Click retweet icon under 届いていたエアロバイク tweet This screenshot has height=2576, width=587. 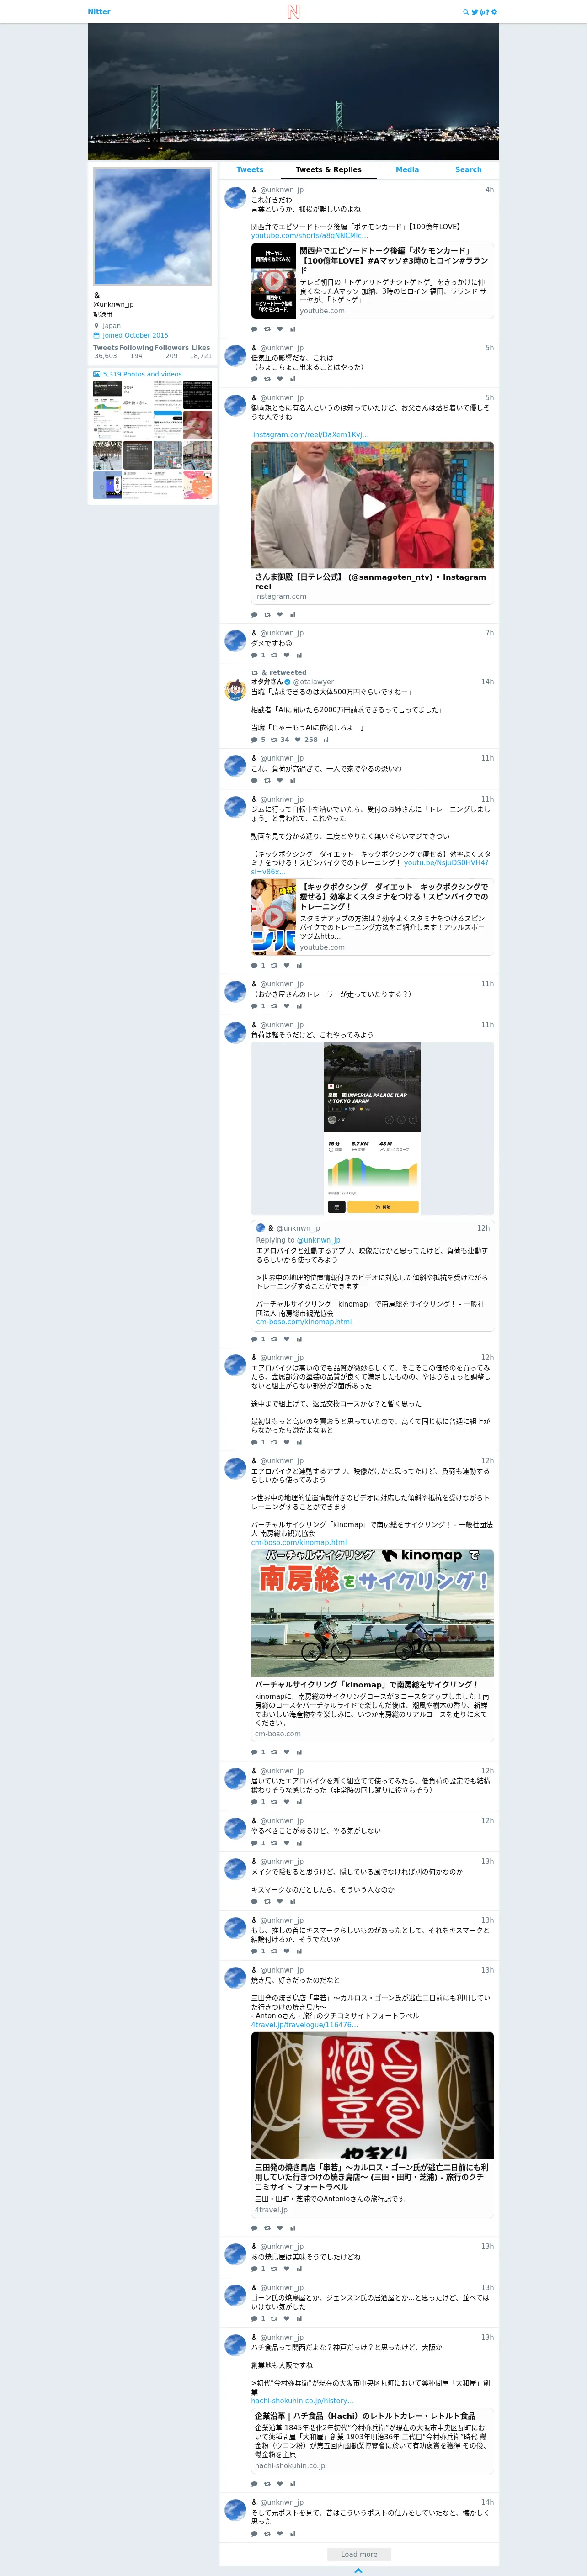click(x=274, y=1802)
